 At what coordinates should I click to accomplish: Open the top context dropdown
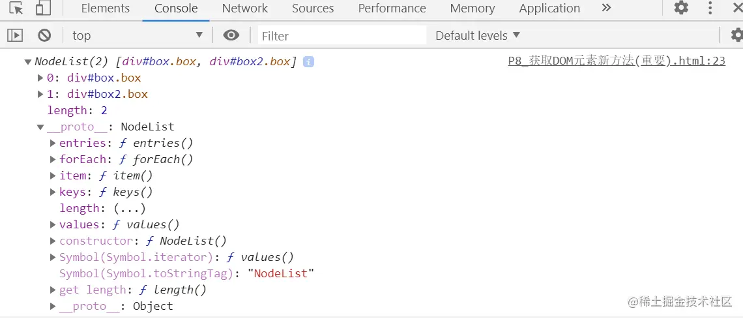tap(137, 35)
